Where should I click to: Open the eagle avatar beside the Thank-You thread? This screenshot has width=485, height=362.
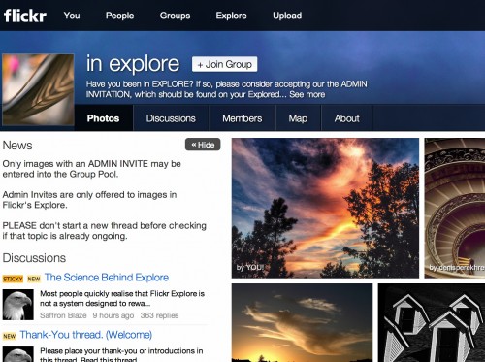(18, 354)
